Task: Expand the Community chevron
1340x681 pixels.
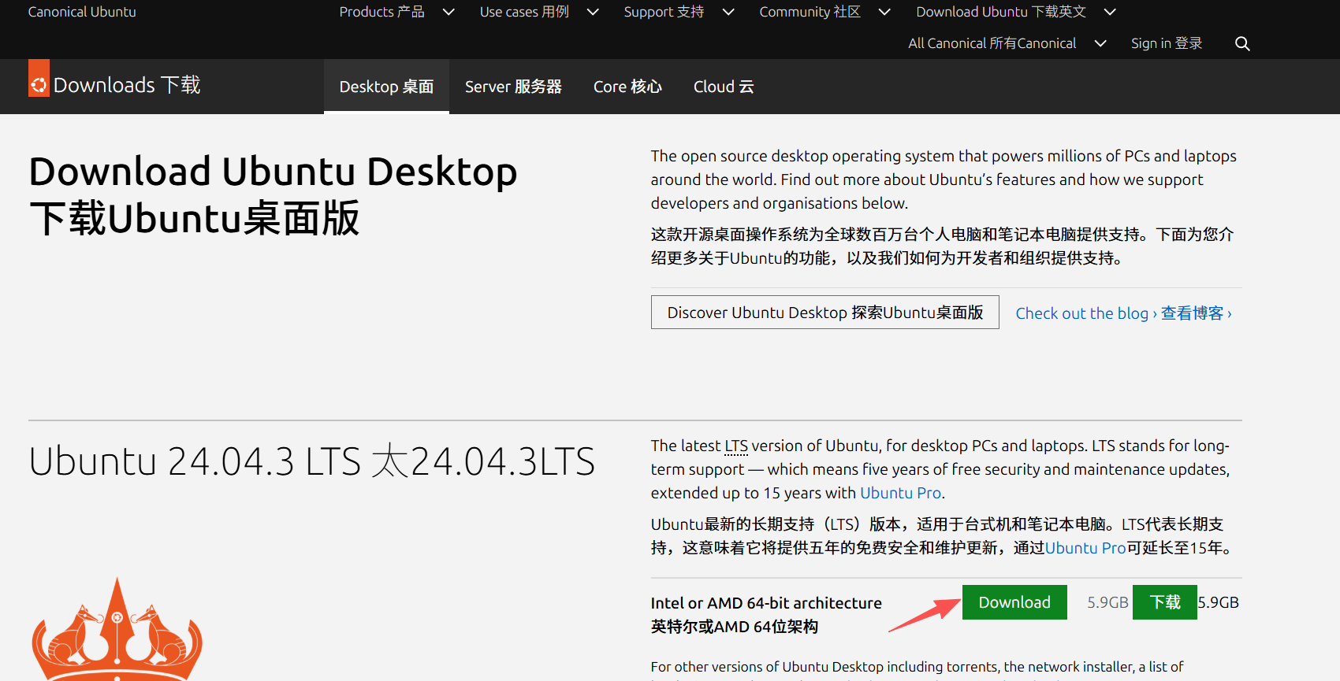Action: 884,12
